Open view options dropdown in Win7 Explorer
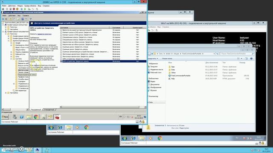 tap(241, 59)
